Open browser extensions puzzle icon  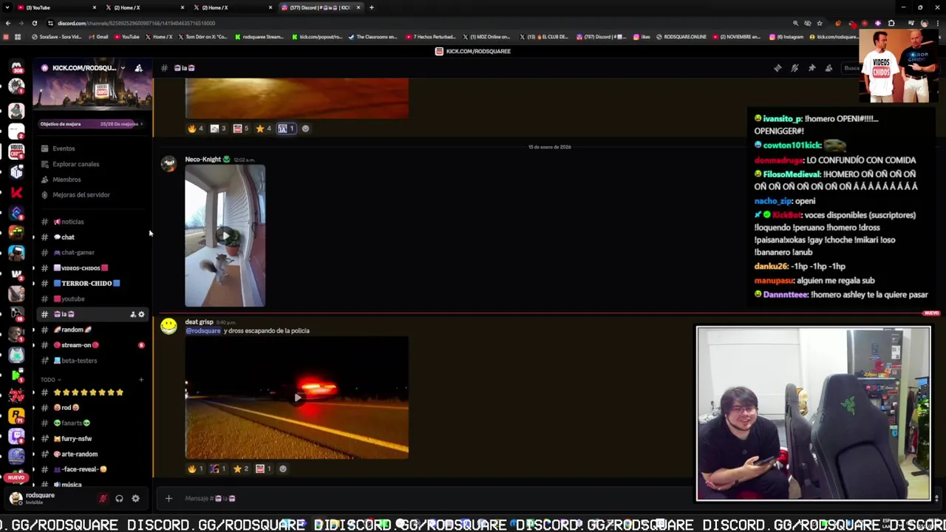click(891, 23)
